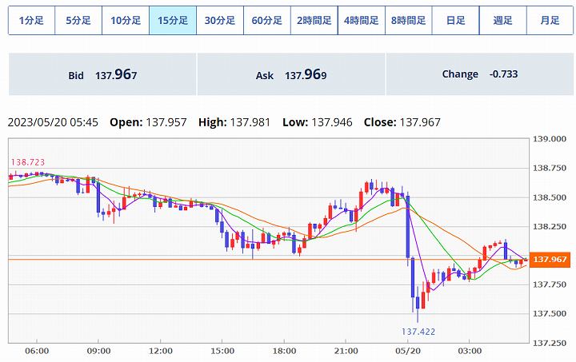Click the 18:00 time axis label

point(284,351)
